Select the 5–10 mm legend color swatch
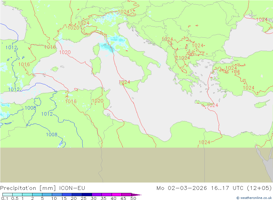Image resolution: width=273 pixels, height=200 pixels. [x=47, y=195]
